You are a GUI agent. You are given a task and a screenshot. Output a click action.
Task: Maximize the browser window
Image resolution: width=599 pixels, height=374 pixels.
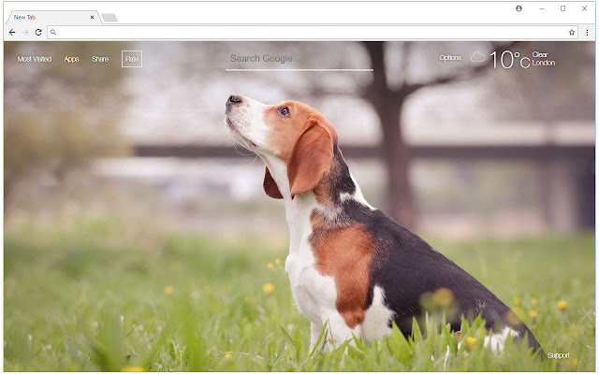pyautogui.click(x=562, y=8)
